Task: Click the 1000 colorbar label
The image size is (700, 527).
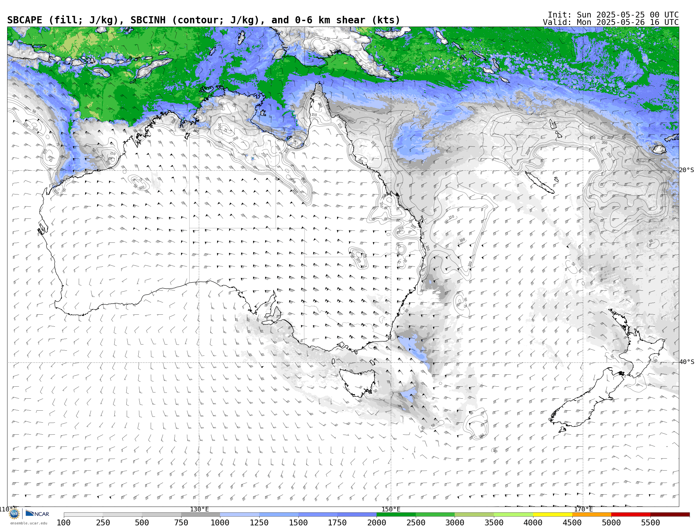Action: [x=220, y=522]
